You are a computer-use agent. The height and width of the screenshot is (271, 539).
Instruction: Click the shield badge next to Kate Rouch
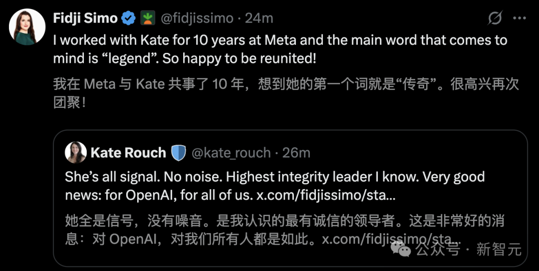click(x=179, y=153)
